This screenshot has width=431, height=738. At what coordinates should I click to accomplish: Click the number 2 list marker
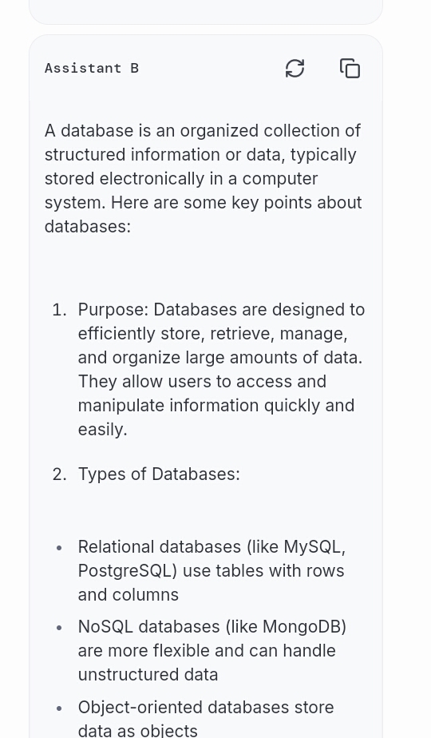(x=59, y=474)
